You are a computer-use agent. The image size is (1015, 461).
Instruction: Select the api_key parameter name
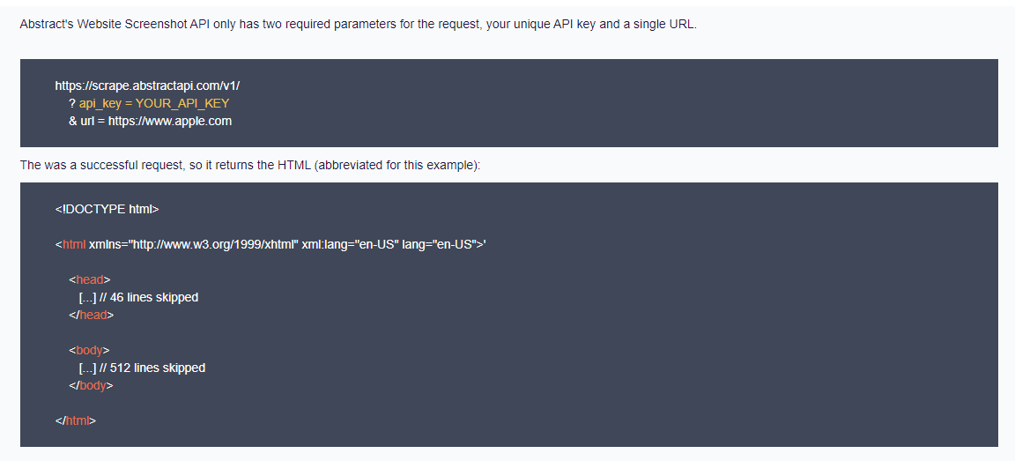100,103
